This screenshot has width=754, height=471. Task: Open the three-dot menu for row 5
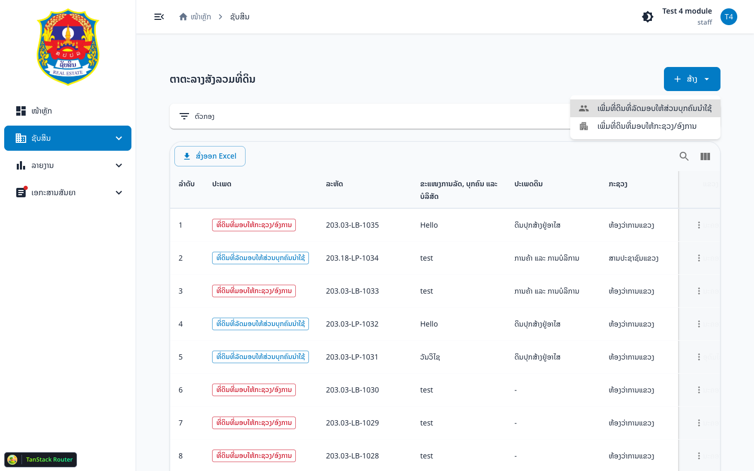[698, 357]
